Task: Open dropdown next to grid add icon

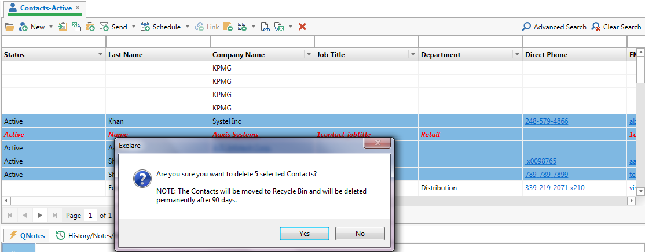Action: (x=254, y=27)
